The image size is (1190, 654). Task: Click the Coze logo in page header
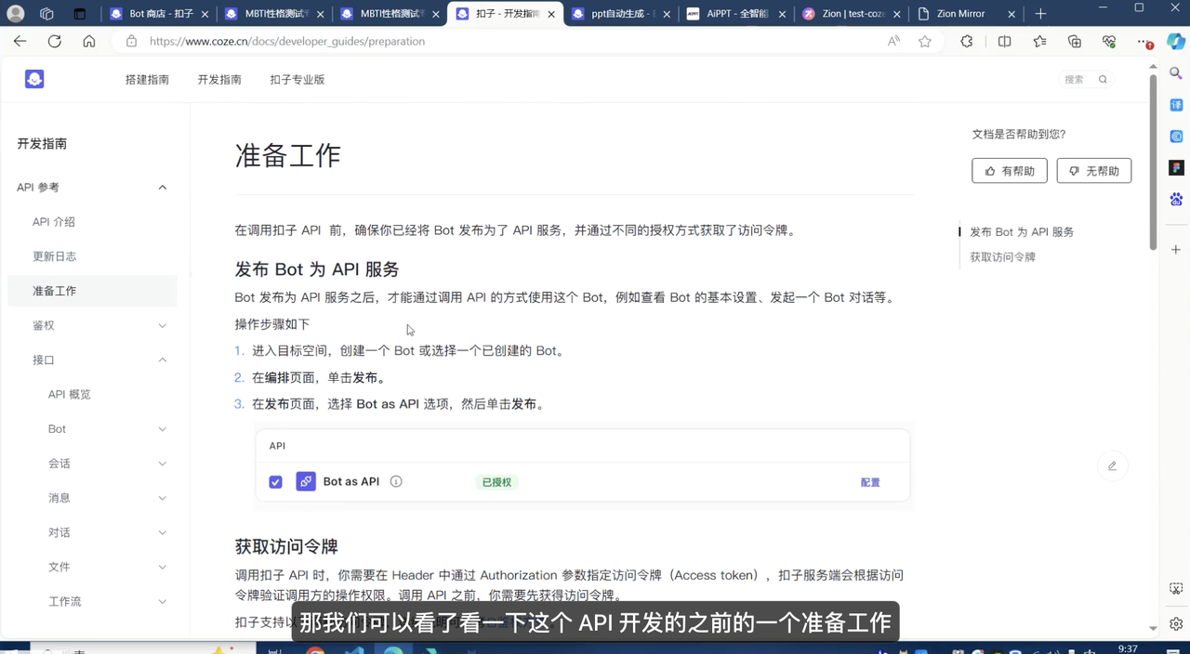point(34,80)
